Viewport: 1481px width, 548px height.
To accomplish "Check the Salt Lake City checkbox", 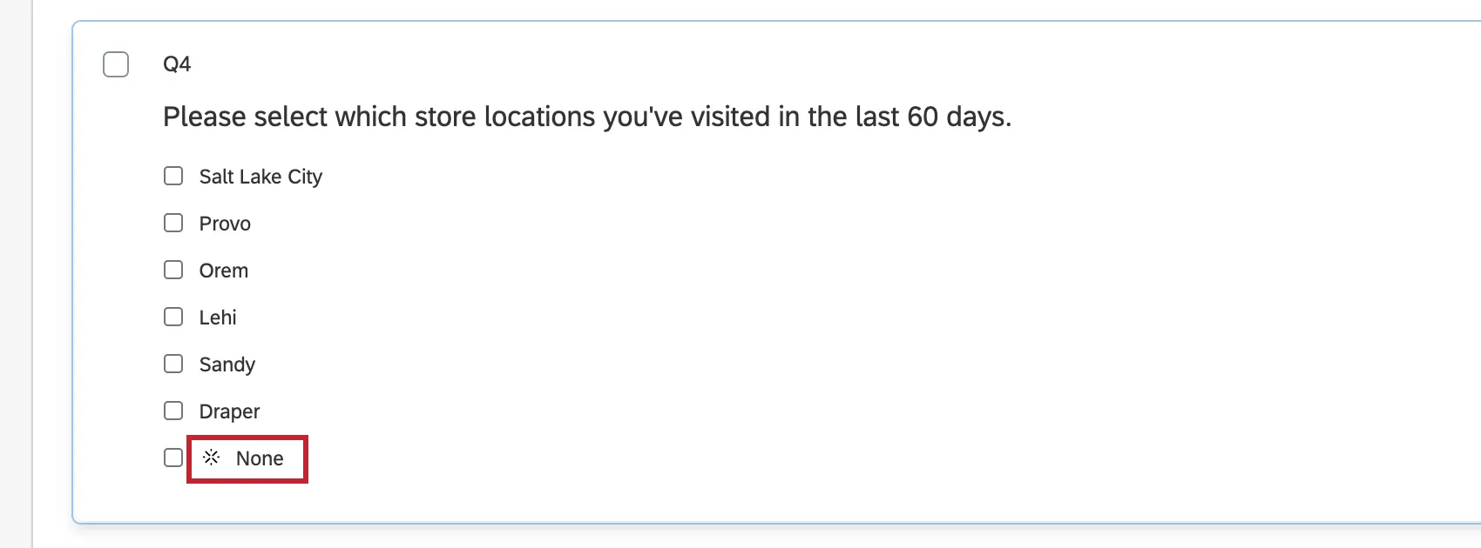I will [172, 175].
